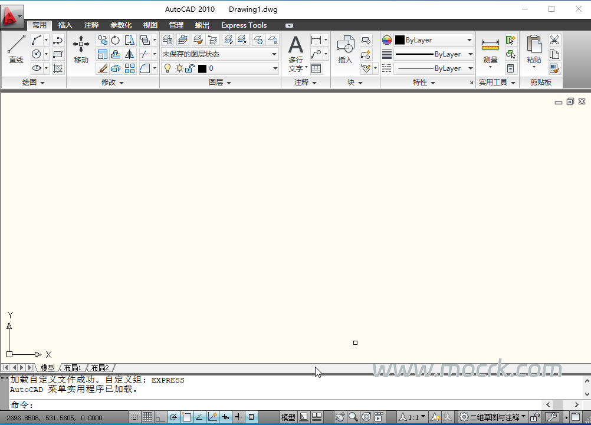Select the Line (直线) drawing tool
This screenshot has width=591, height=425.
16,50
